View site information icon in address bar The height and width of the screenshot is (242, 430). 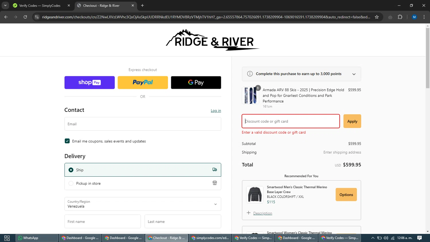coord(37,17)
